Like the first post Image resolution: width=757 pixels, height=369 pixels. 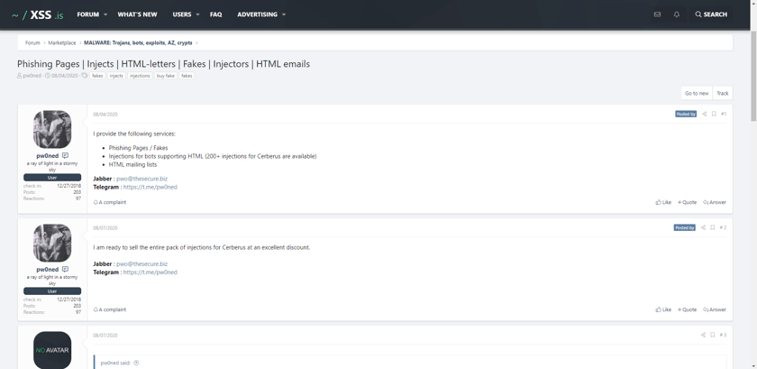pyautogui.click(x=663, y=202)
